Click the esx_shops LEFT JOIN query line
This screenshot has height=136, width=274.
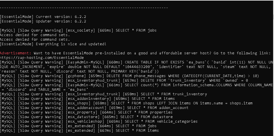[x=126, y=103]
